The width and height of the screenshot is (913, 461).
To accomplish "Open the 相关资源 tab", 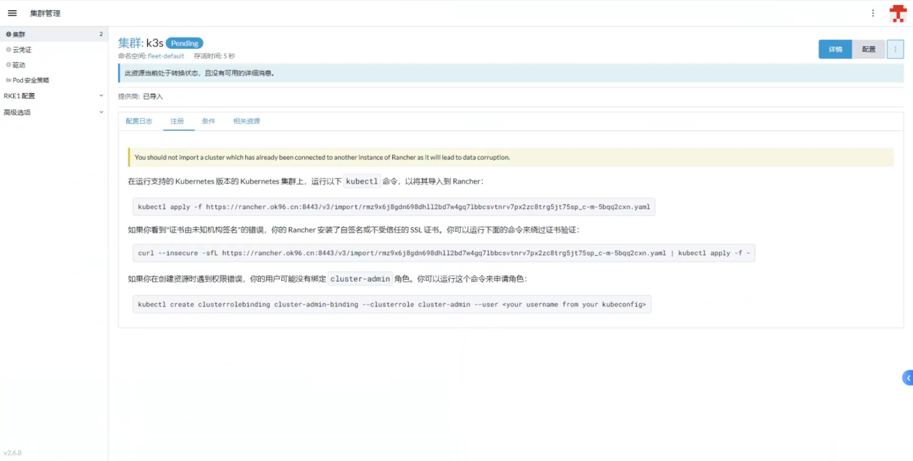I will pyautogui.click(x=246, y=121).
